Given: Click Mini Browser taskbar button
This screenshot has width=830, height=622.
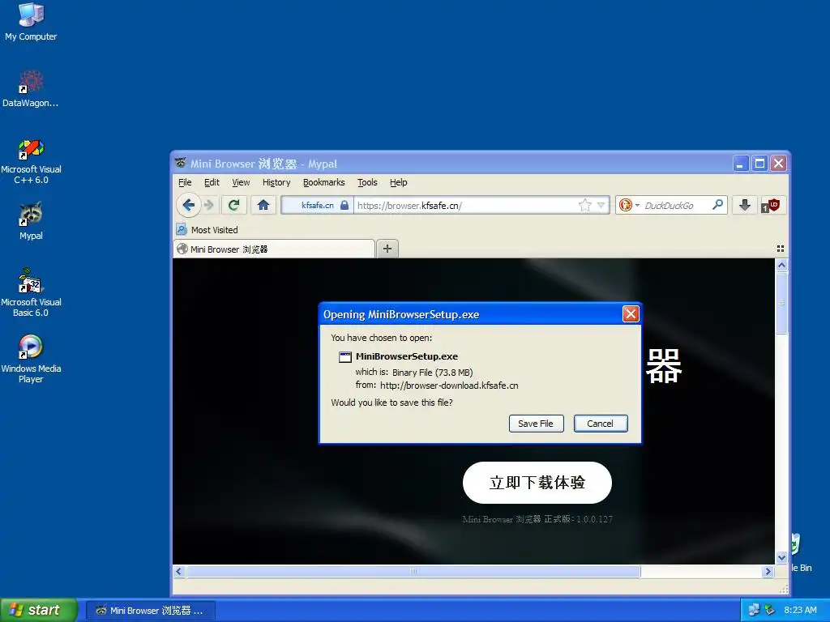Looking at the screenshot, I should click(150, 611).
